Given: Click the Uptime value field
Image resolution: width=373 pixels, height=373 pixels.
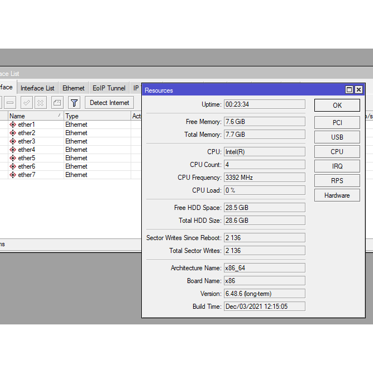Looking at the screenshot, I should (x=264, y=104).
